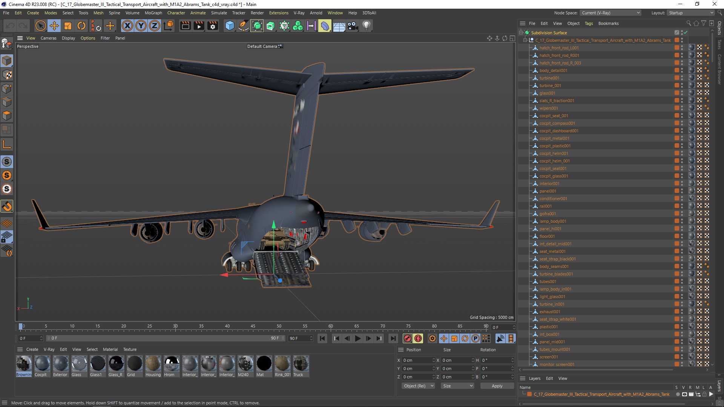Click Record Active Objects button
Screen dimensions: 724x407
click(408, 338)
